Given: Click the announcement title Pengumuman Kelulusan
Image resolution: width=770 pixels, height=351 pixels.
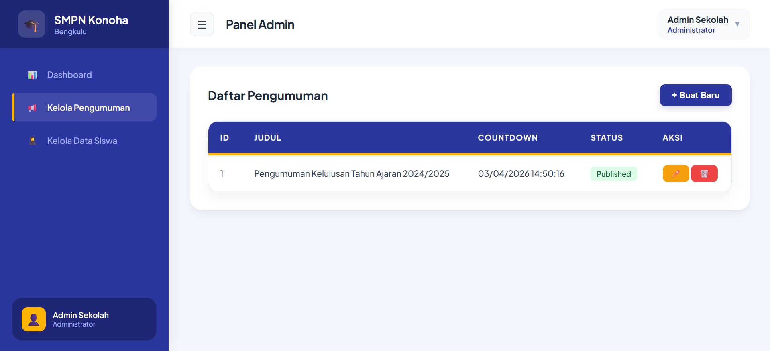Looking at the screenshot, I should click(351, 174).
